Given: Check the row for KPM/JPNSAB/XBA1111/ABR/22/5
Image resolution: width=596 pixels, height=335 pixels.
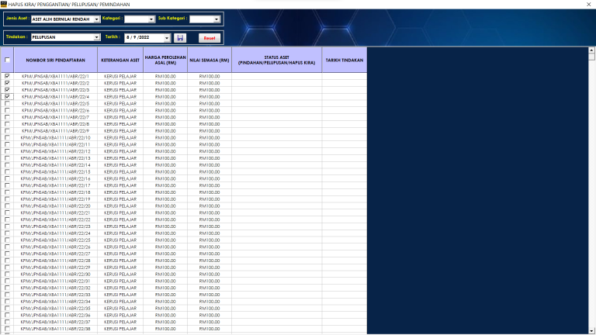Looking at the screenshot, I should click(x=7, y=104).
